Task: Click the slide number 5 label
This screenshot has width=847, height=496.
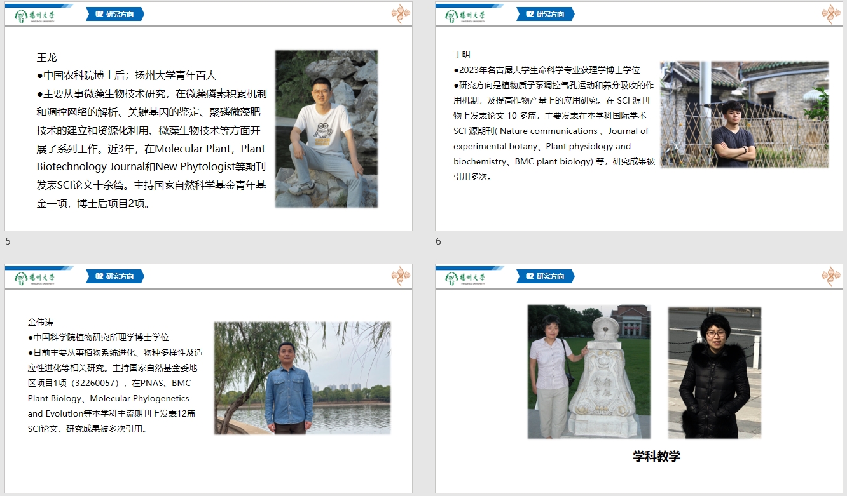Action: coord(8,241)
